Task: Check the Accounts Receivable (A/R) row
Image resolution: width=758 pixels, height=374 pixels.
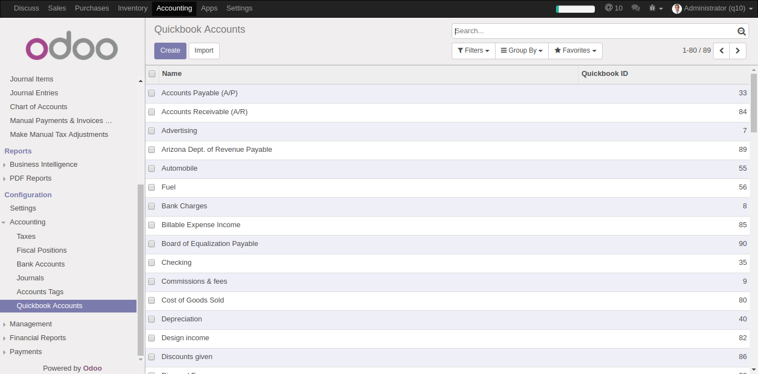Action: (151, 112)
